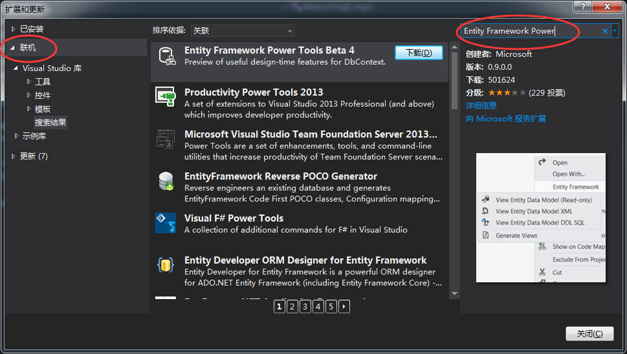Click the next page arrow button
627x354 pixels.
tap(344, 306)
